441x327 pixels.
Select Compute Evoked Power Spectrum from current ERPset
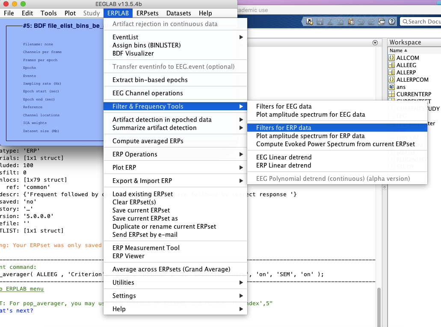(x=337, y=144)
